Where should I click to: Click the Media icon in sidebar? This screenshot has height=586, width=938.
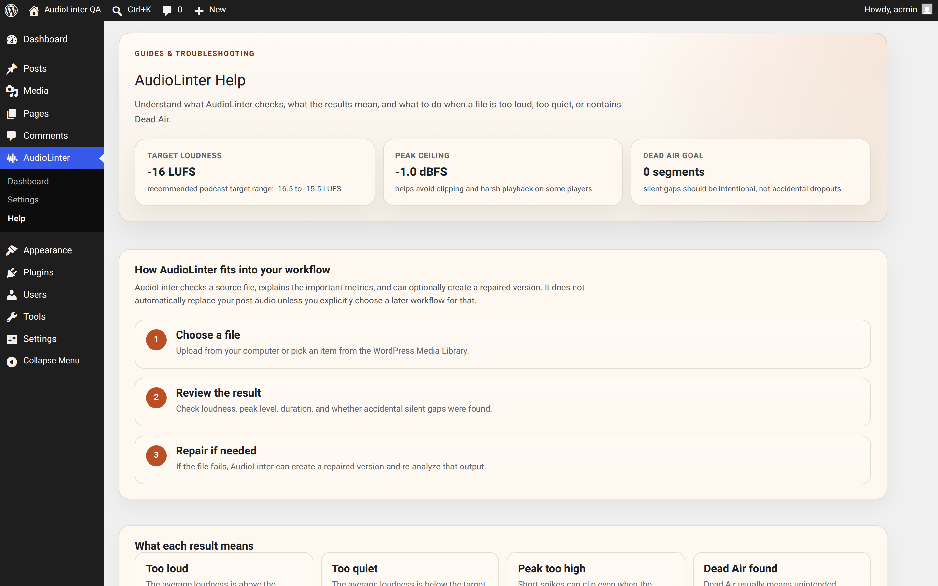click(12, 91)
